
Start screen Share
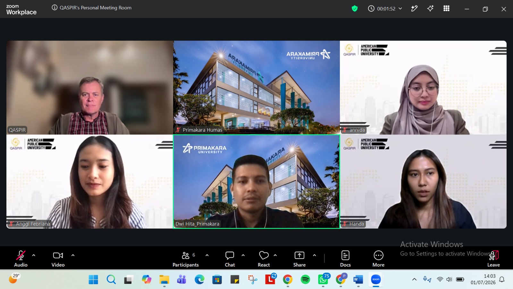click(x=299, y=258)
